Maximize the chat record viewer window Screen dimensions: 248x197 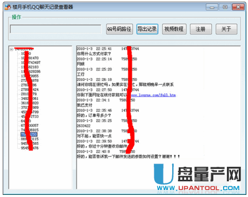point(225,7)
